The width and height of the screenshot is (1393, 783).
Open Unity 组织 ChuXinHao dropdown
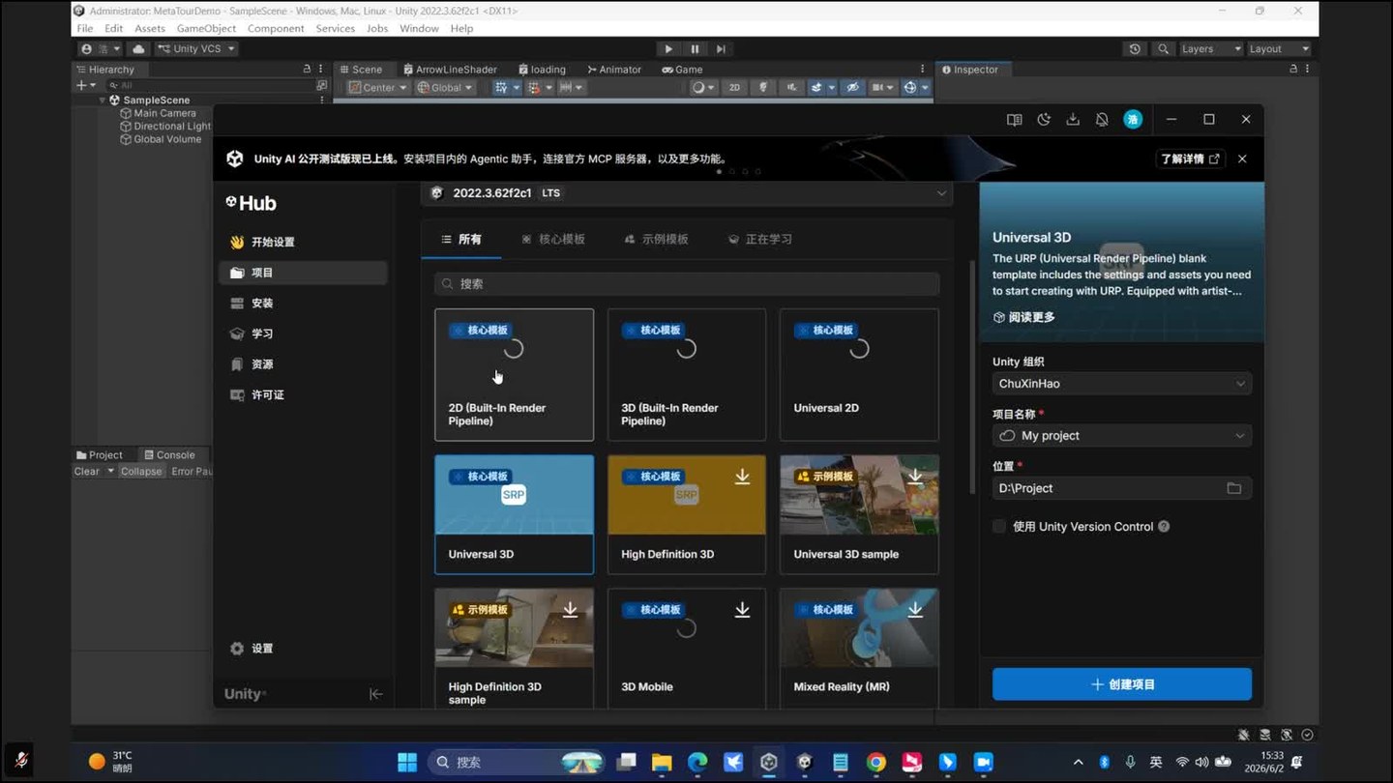tap(1122, 384)
